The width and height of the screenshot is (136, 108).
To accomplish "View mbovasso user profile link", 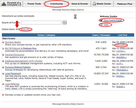I will [x=122, y=70].
